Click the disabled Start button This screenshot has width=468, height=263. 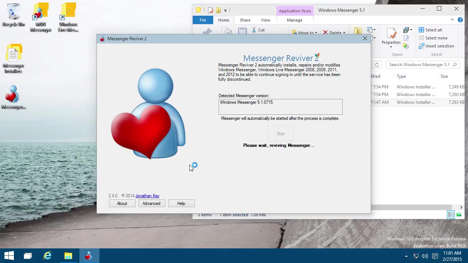coord(280,134)
